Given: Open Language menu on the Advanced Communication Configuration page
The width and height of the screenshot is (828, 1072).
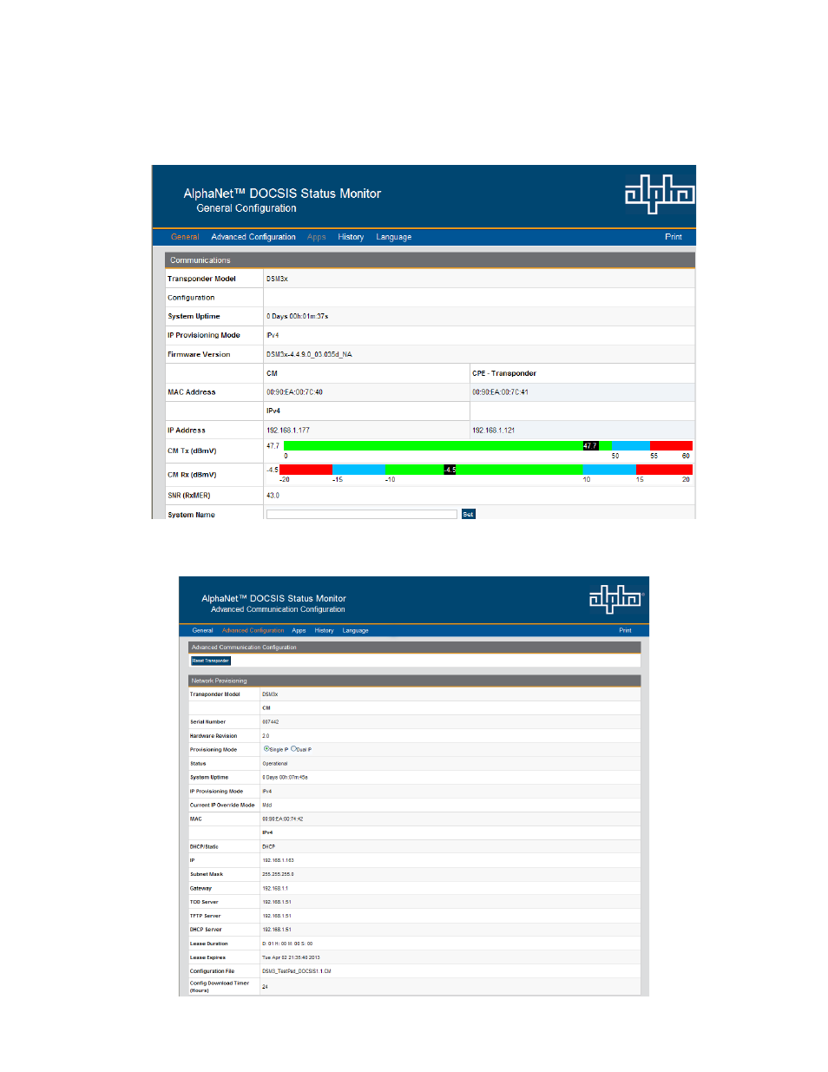Looking at the screenshot, I should pos(355,630).
